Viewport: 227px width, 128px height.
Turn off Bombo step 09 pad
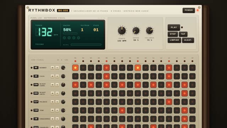pos(138,68)
